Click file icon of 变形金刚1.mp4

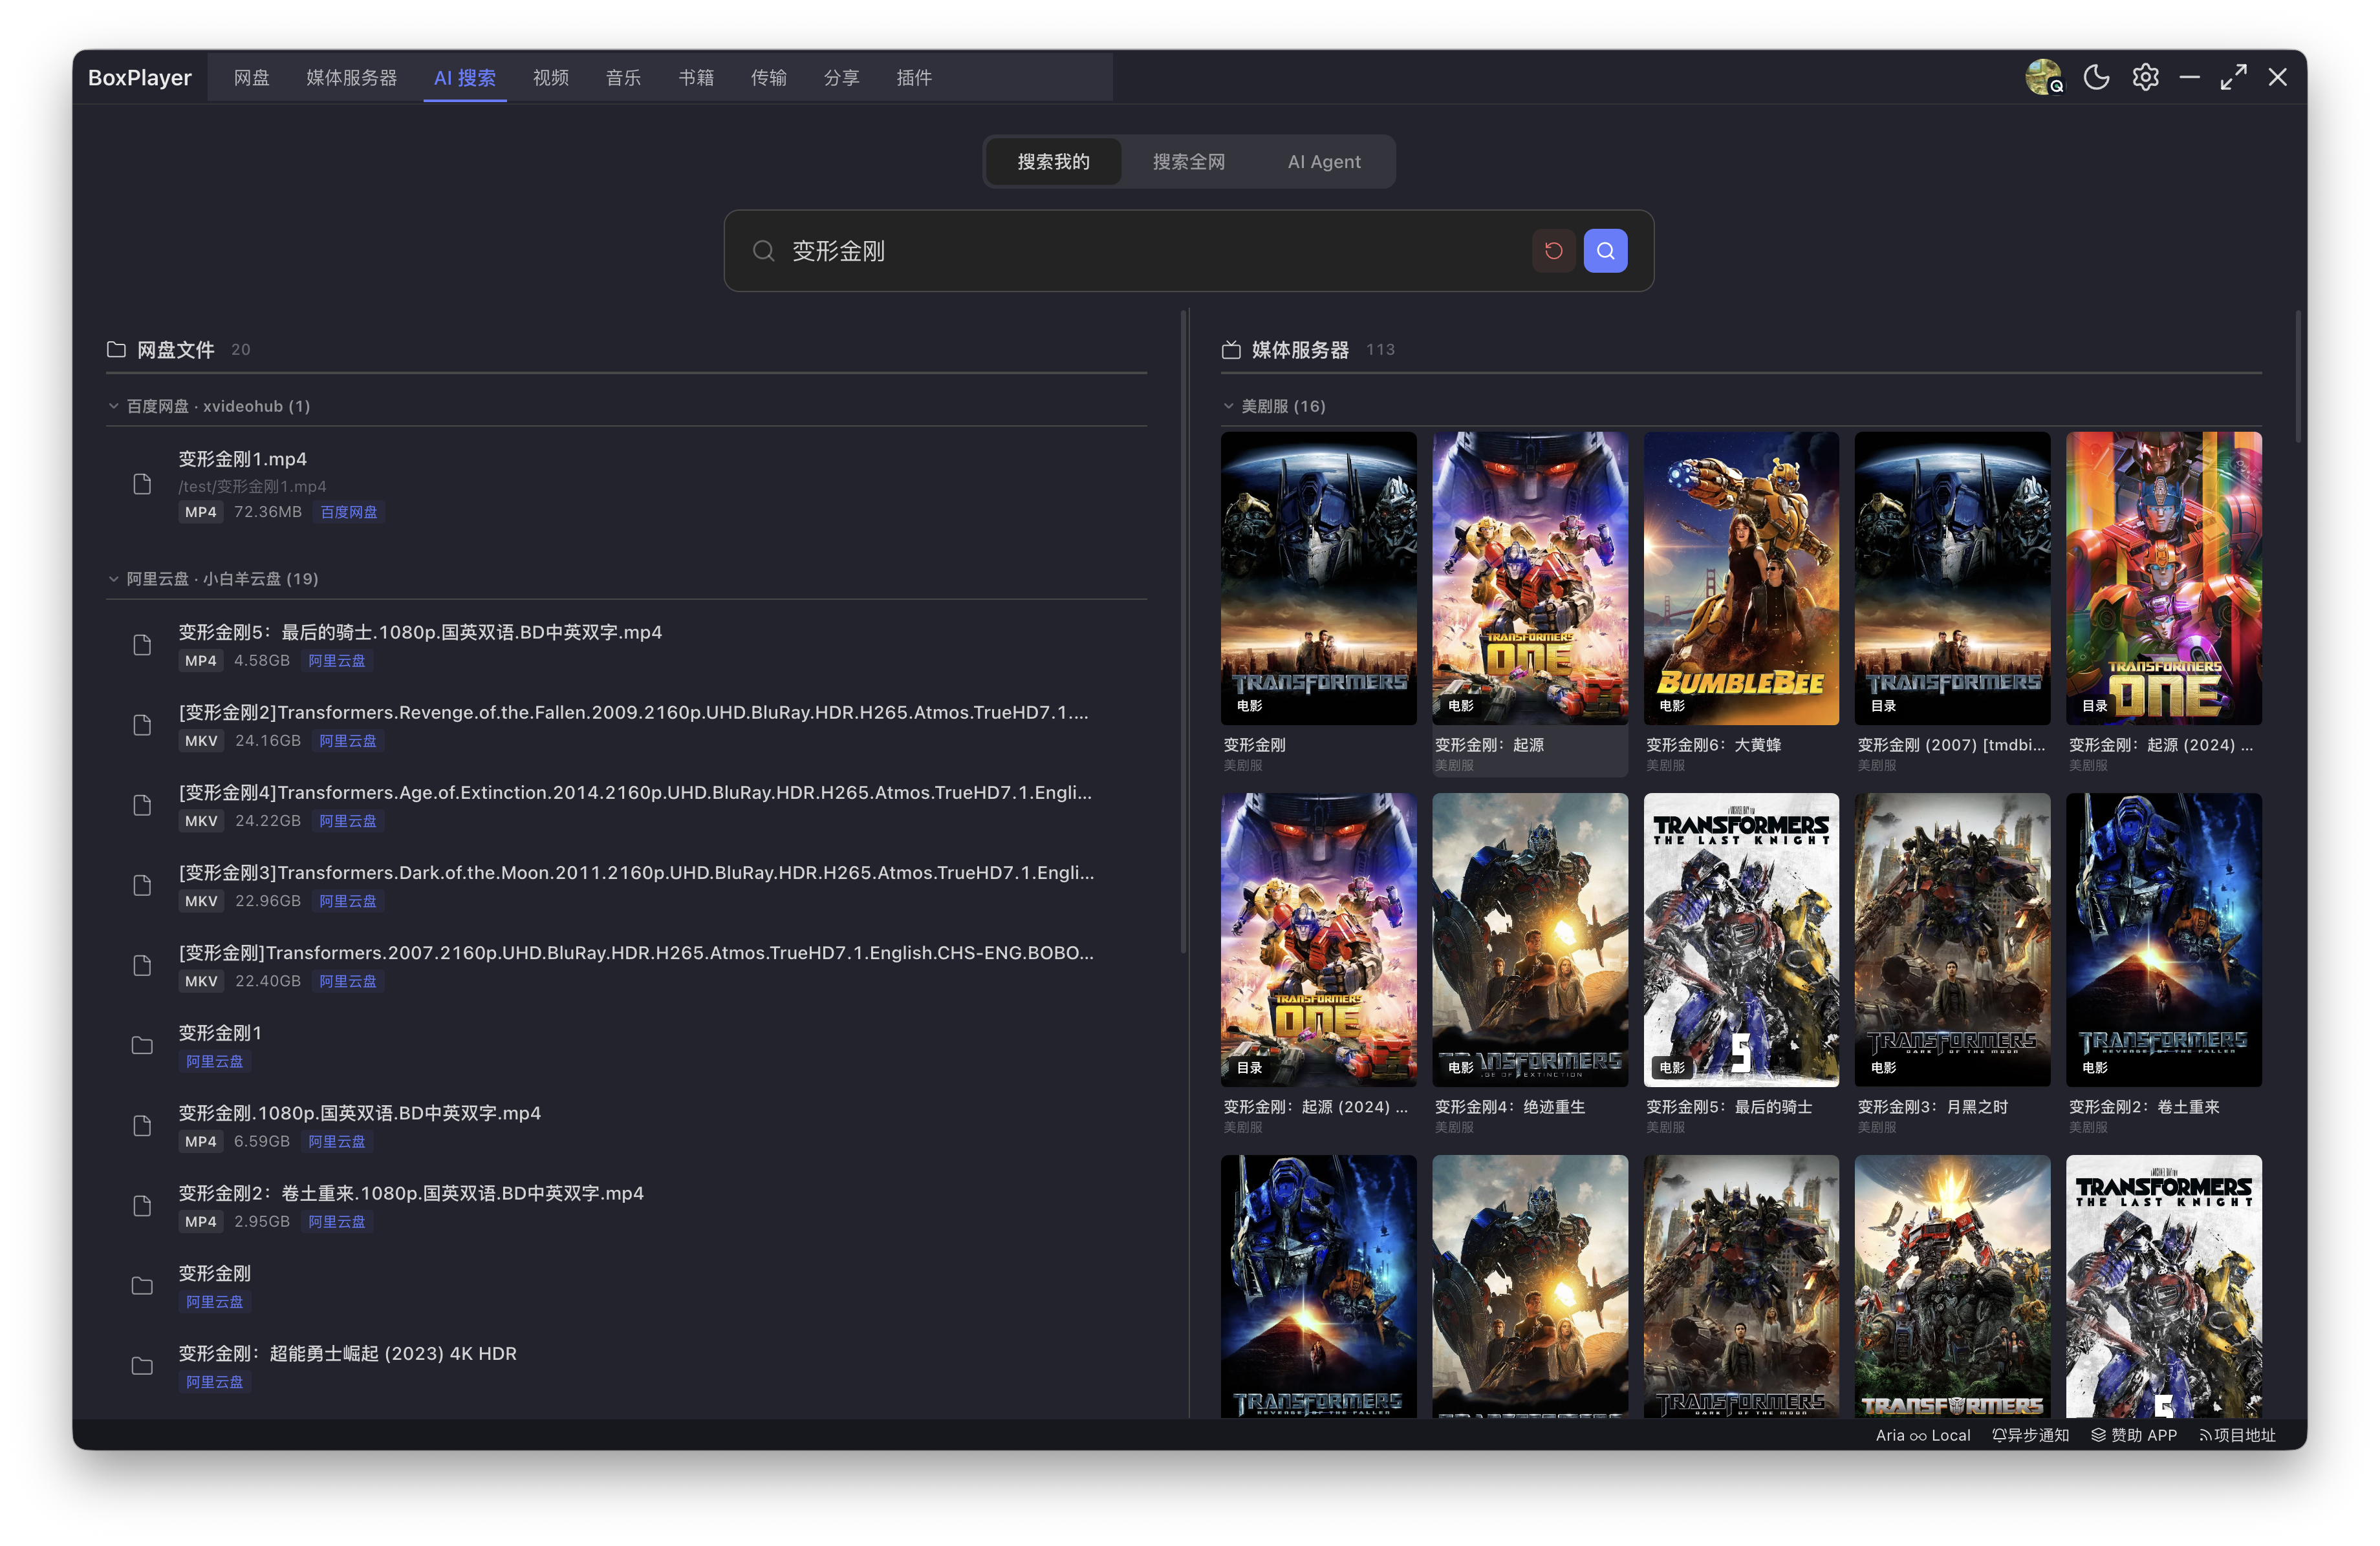pos(142,483)
